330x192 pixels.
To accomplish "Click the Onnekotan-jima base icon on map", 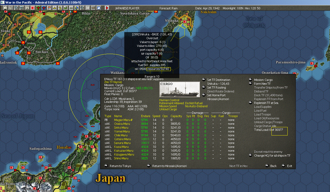I will coord(295,74).
